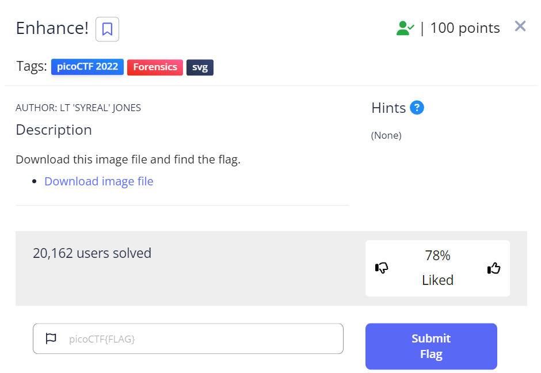Select the Forensics tag badge
541x373 pixels.
pyautogui.click(x=155, y=67)
